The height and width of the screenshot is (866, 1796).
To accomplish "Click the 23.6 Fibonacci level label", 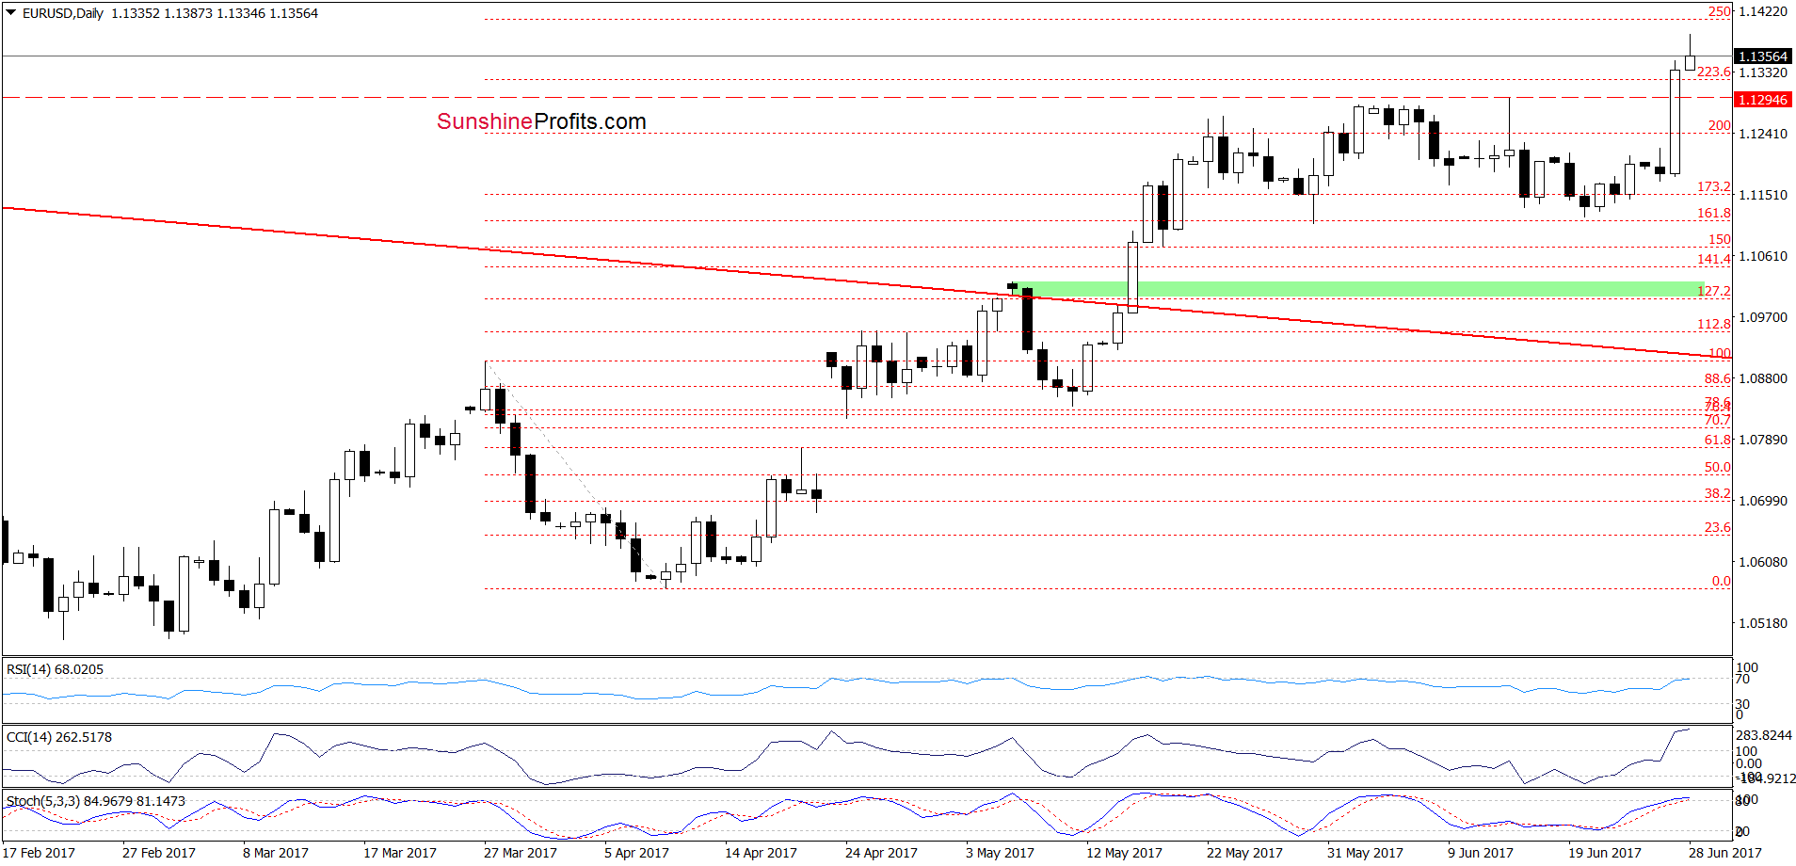I will coord(1717,528).
